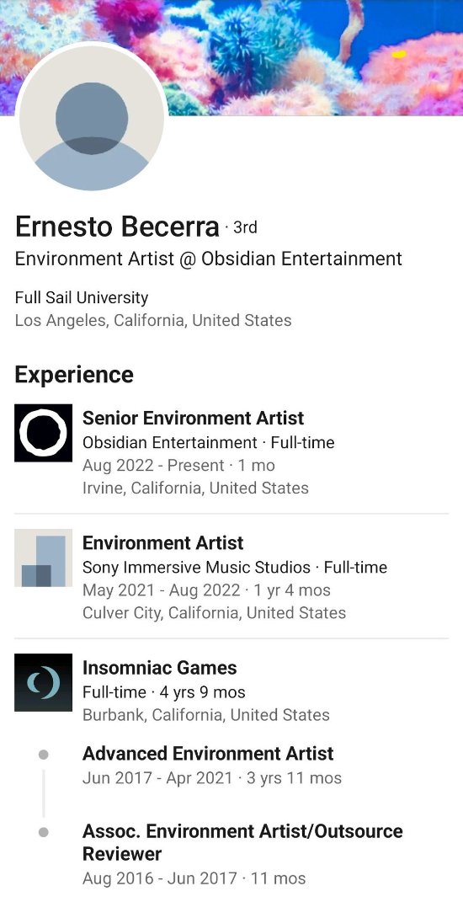Select the Advanced Environment Artist role
Viewport: 463px width, 902px height.
pos(208,754)
